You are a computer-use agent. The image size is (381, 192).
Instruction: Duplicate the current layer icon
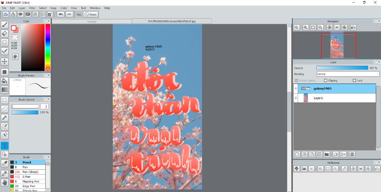point(336,154)
